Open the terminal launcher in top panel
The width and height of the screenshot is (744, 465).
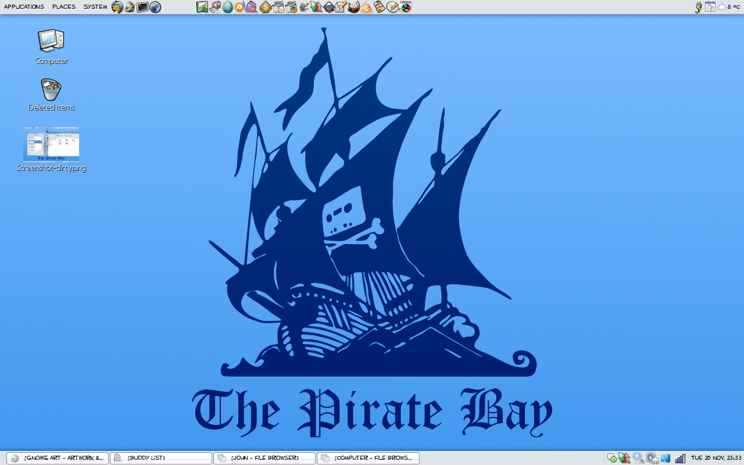coord(142,7)
